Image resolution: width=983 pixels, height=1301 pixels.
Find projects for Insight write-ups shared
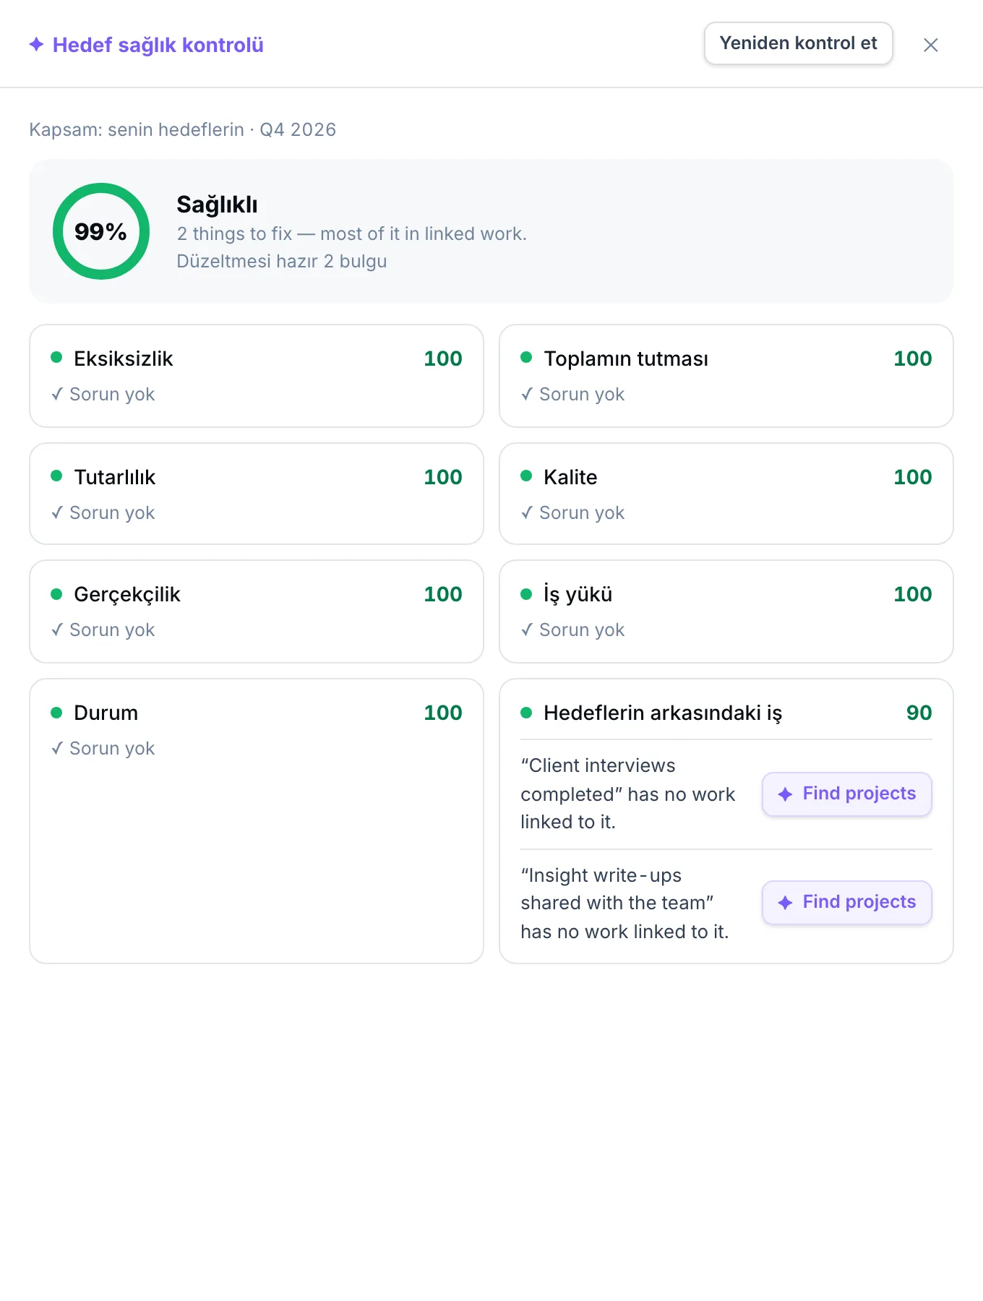[x=847, y=903]
